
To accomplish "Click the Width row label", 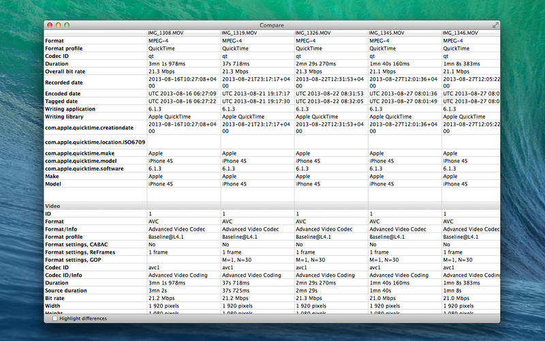I will pos(52,306).
